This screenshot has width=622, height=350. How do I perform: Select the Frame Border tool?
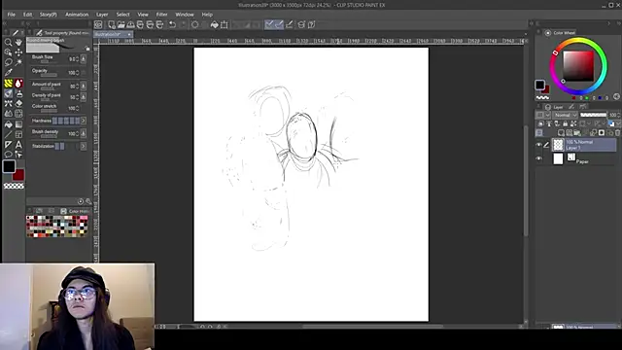coord(18,134)
